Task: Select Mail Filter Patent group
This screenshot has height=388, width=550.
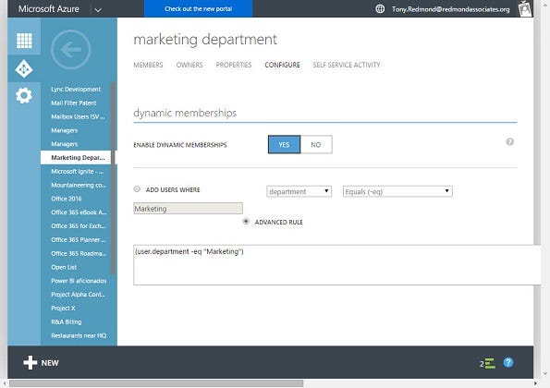Action: click(x=74, y=103)
